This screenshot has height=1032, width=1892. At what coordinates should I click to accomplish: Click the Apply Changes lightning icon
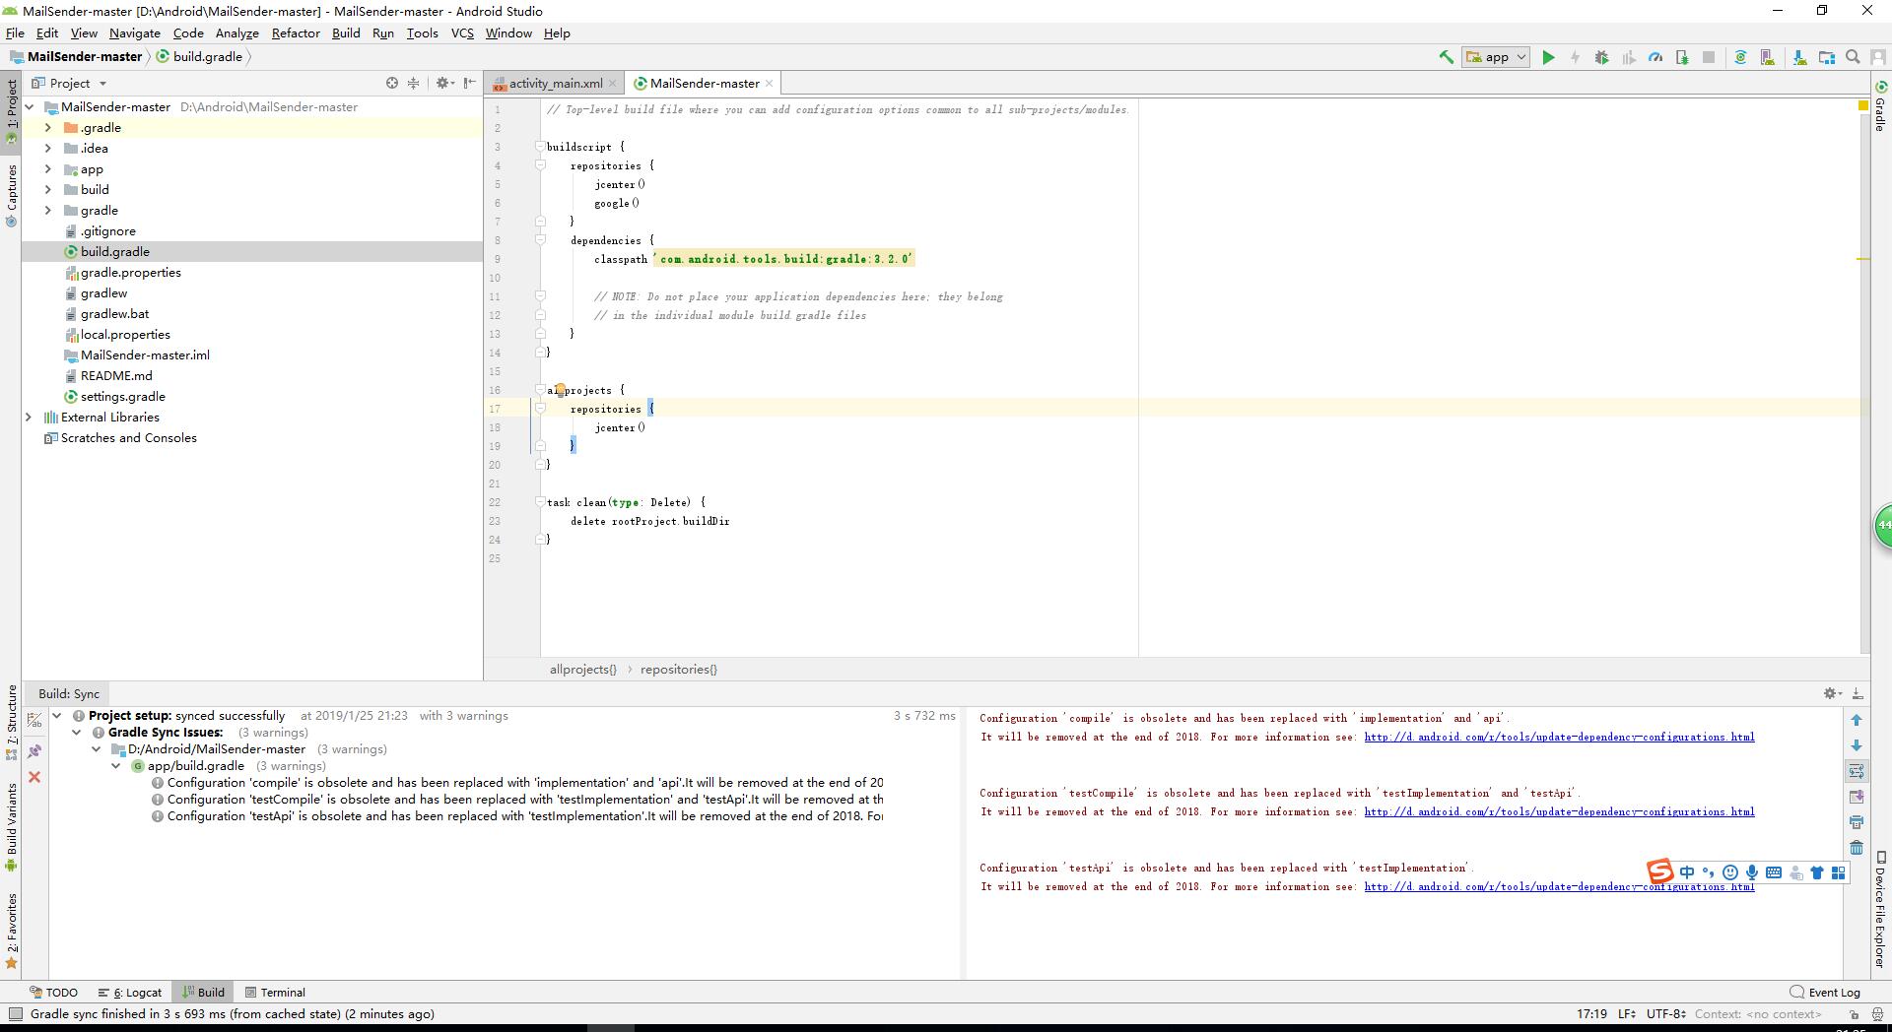coord(1575,57)
